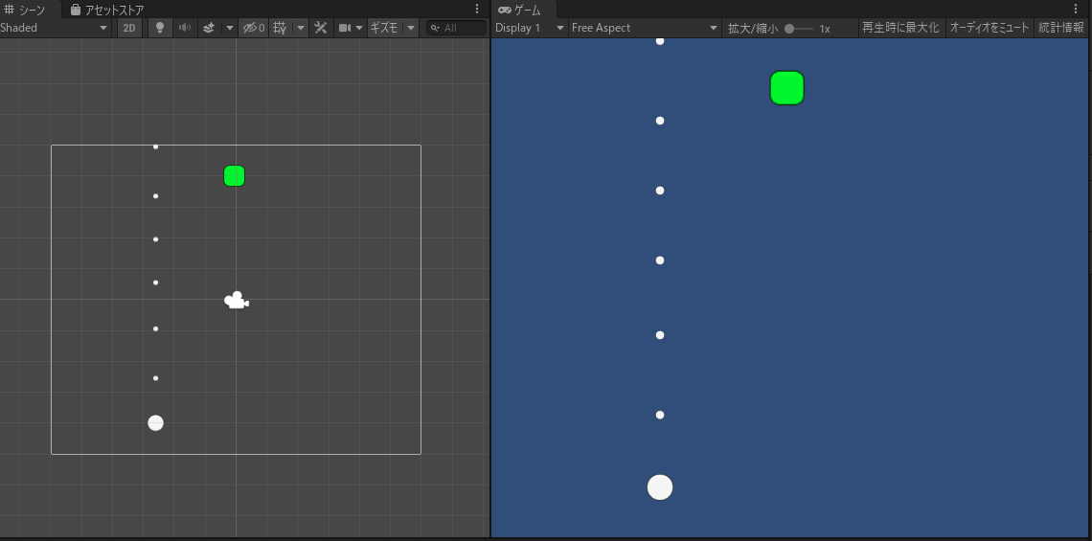
Task: Toggle 再生時に最大化 (maximize on play)
Action: click(x=900, y=28)
